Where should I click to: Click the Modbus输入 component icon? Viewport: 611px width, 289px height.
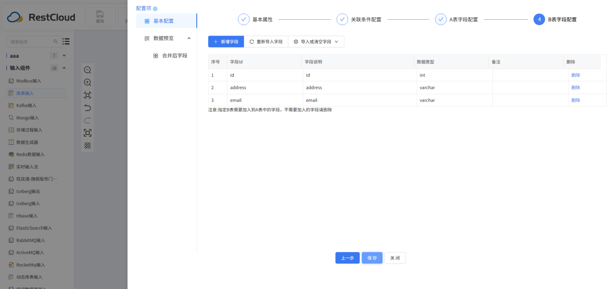click(12, 81)
